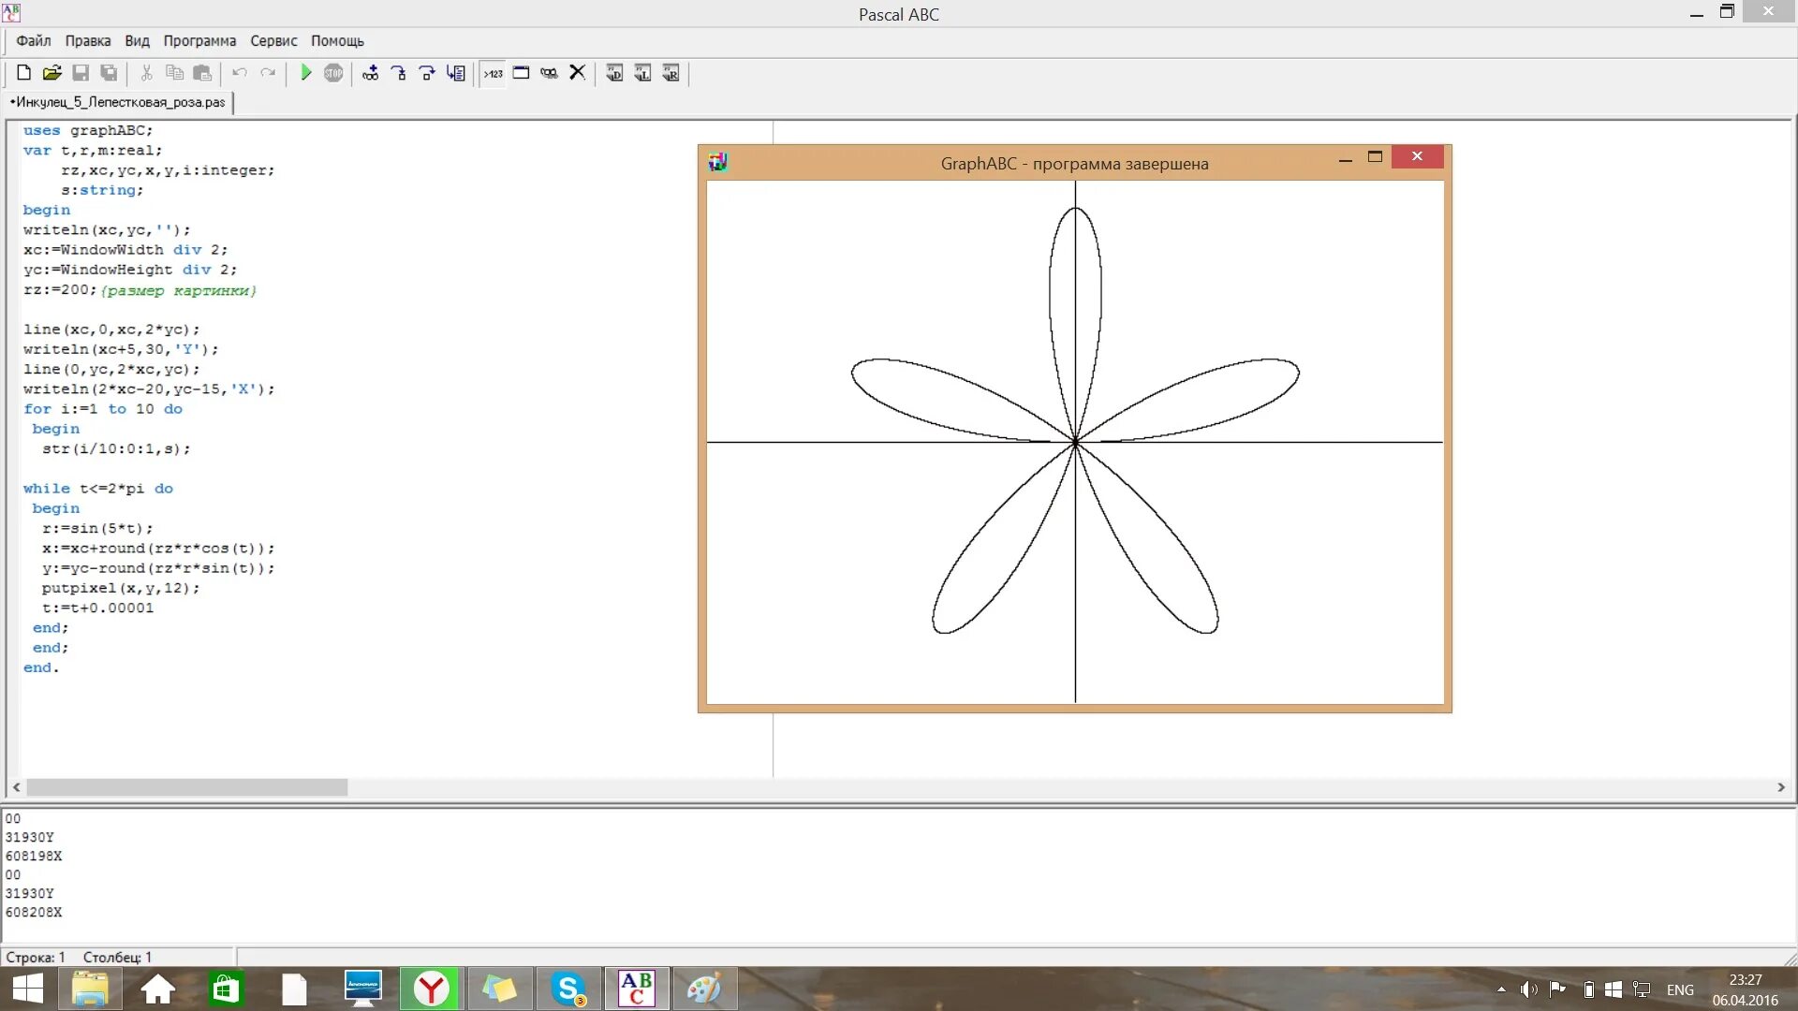Open Skype from the taskbar
This screenshot has height=1011, width=1798.
tap(568, 989)
